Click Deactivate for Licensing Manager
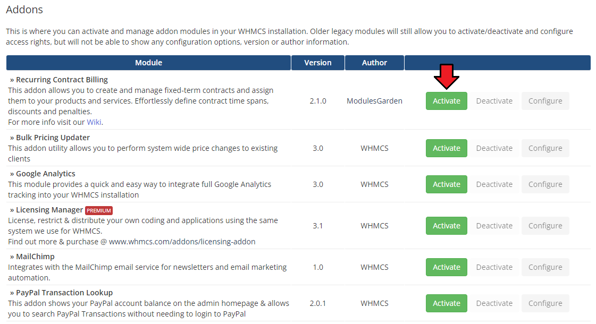The height and width of the screenshot is (324, 596). [494, 226]
